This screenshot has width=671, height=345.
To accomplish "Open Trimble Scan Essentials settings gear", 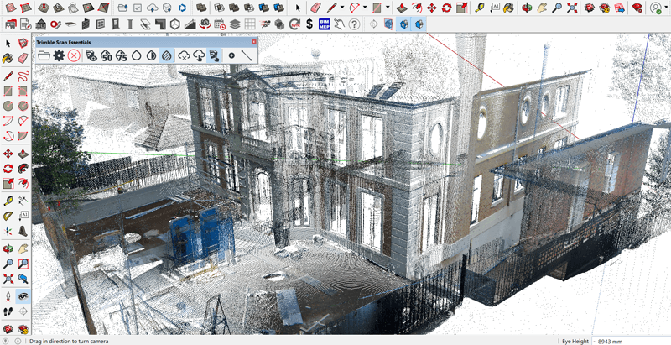I will [59, 55].
